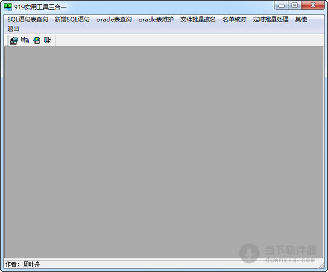Open the SQL语句表查询 menu
The width and height of the screenshot is (328, 272).
click(x=28, y=20)
